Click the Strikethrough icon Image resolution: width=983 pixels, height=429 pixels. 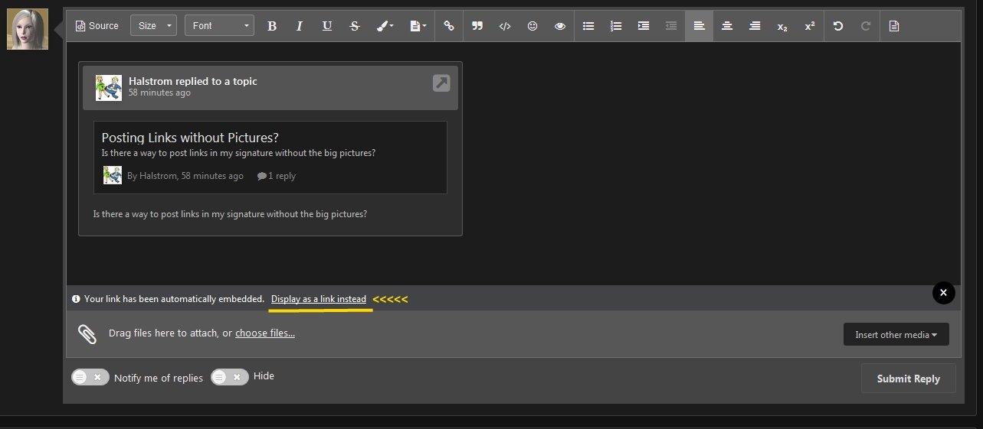coord(355,26)
